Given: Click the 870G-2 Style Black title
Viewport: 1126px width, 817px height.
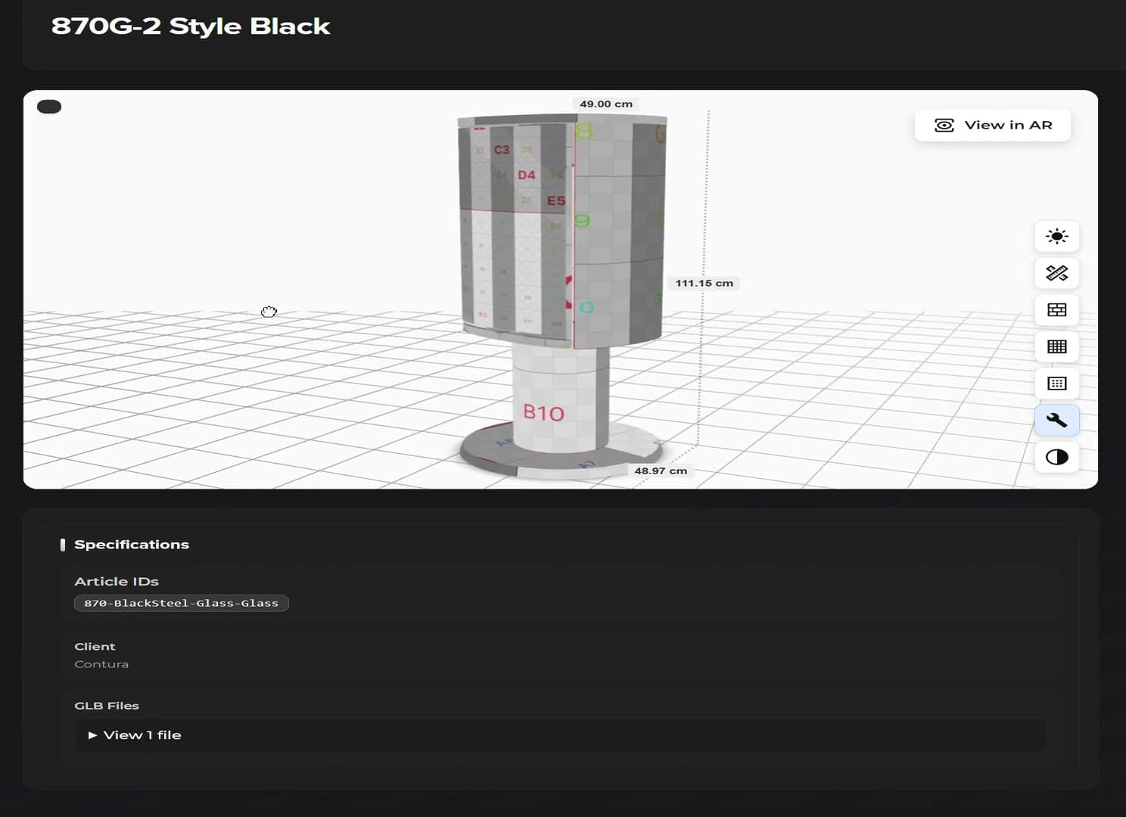Looking at the screenshot, I should tap(191, 26).
